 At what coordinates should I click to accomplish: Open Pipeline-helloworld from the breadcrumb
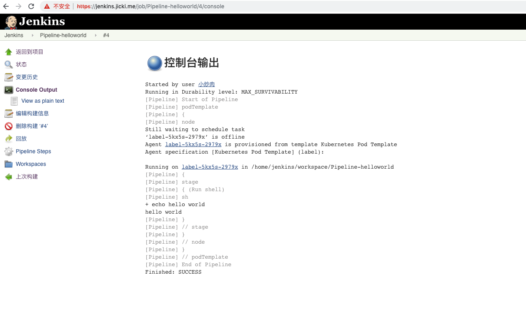(x=63, y=35)
